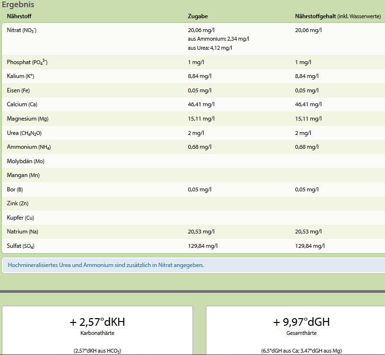Select the Ammonium Zugabe value '0,68 mg/l'
The width and height of the screenshot is (385, 355).
[x=200, y=147]
